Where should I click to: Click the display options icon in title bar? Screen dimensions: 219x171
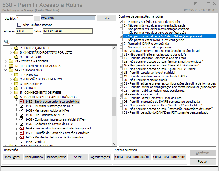coord(196,4)
